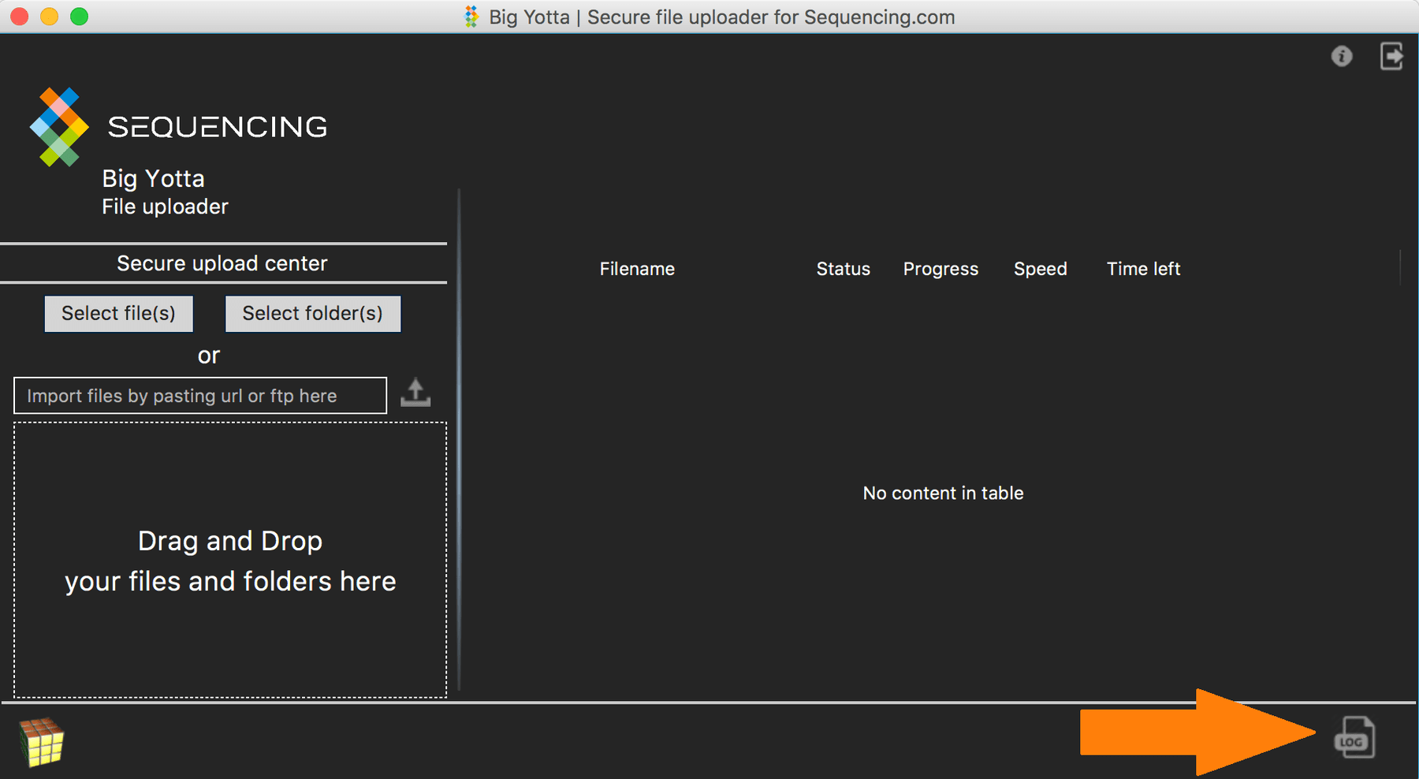Click the File uploader subtitle text

(165, 207)
